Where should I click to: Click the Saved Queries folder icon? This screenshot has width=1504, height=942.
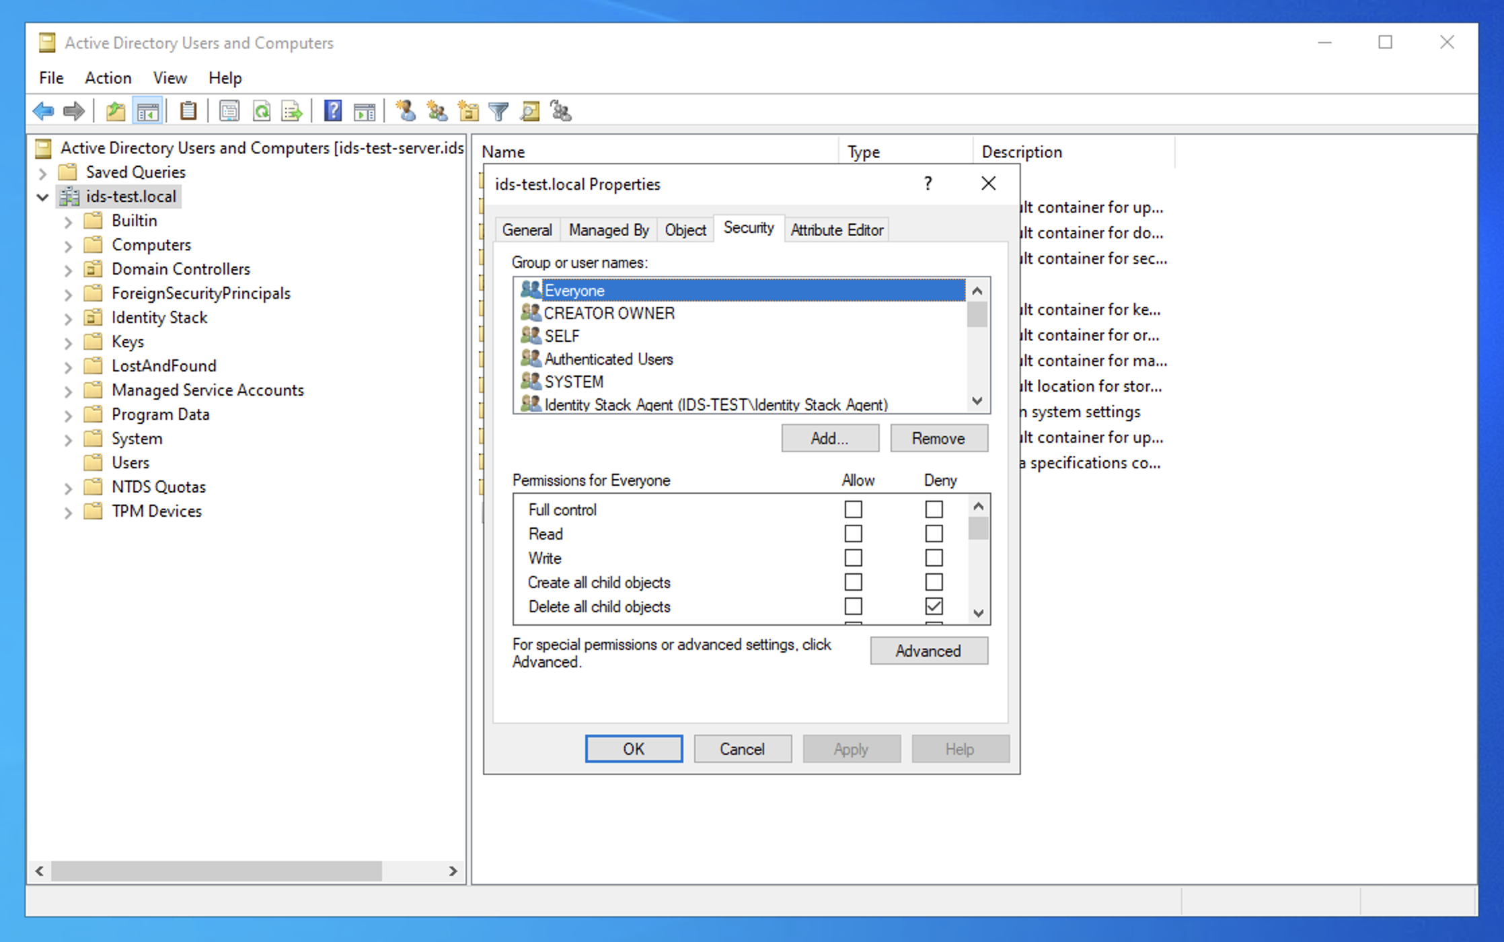point(68,172)
